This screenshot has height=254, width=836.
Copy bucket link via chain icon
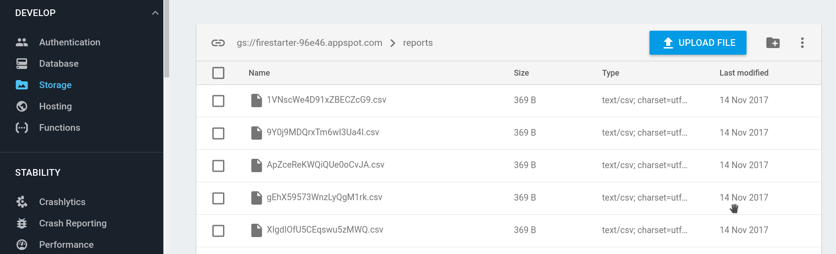(x=218, y=43)
